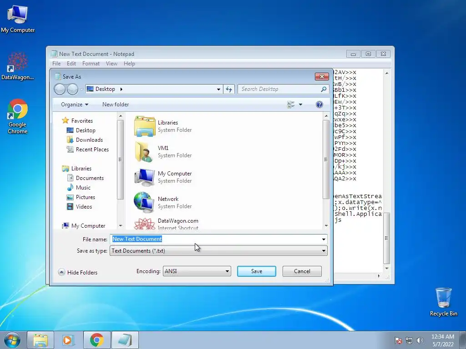This screenshot has height=349, width=466.
Task: Click the network tray icon
Action: point(409,340)
